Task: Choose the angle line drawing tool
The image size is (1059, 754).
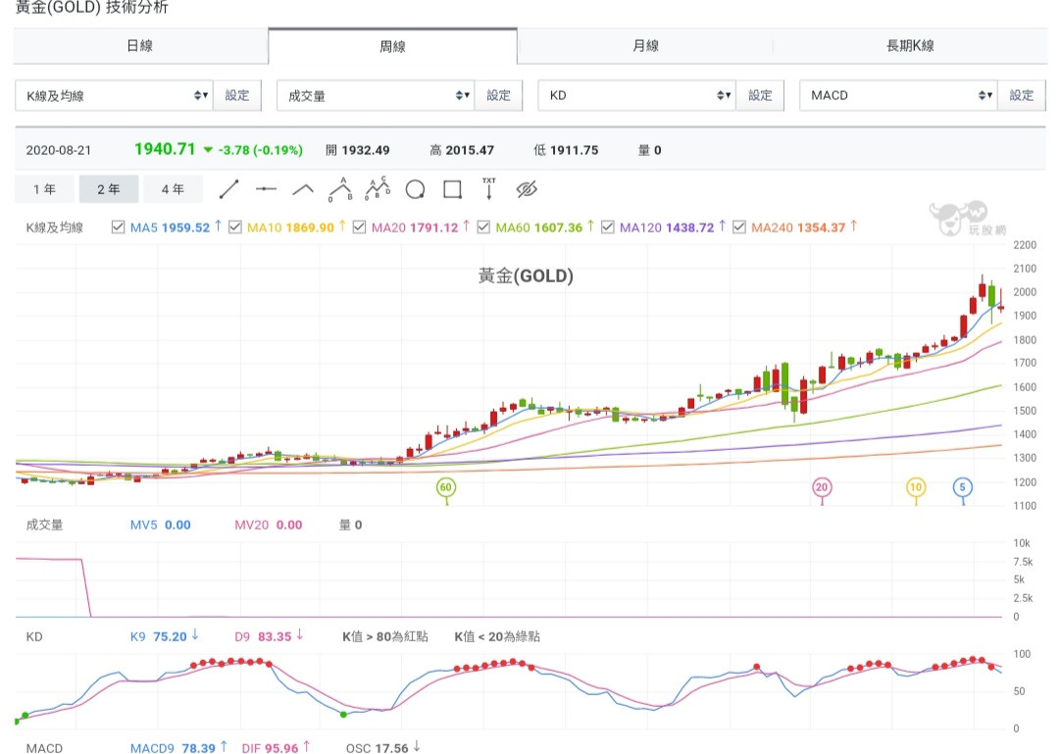Action: [x=303, y=189]
